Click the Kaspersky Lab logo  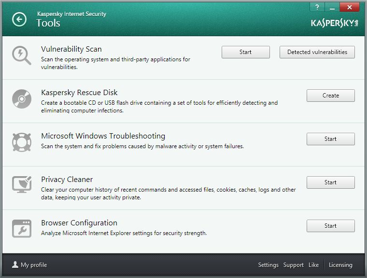click(335, 23)
